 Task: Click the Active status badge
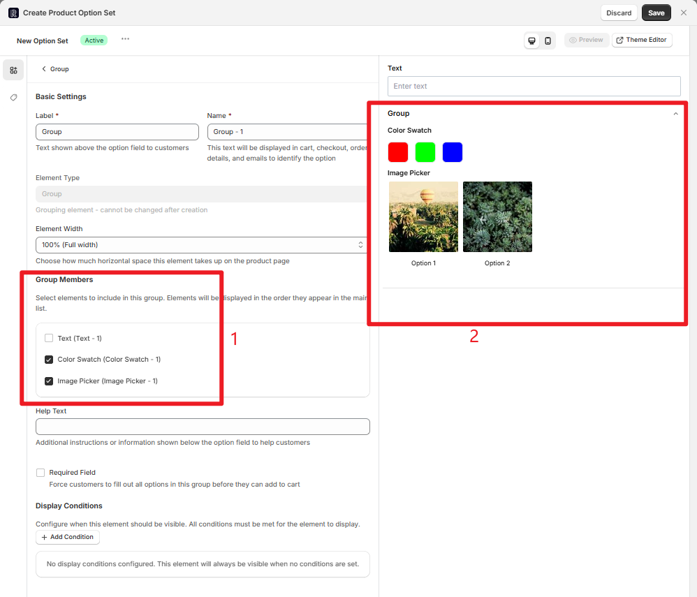(x=94, y=40)
